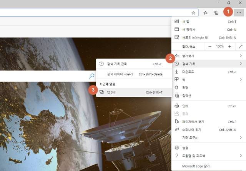246x171 pixels.
Task: Click the search magnifier icon on the page
Action: [x=92, y=76]
